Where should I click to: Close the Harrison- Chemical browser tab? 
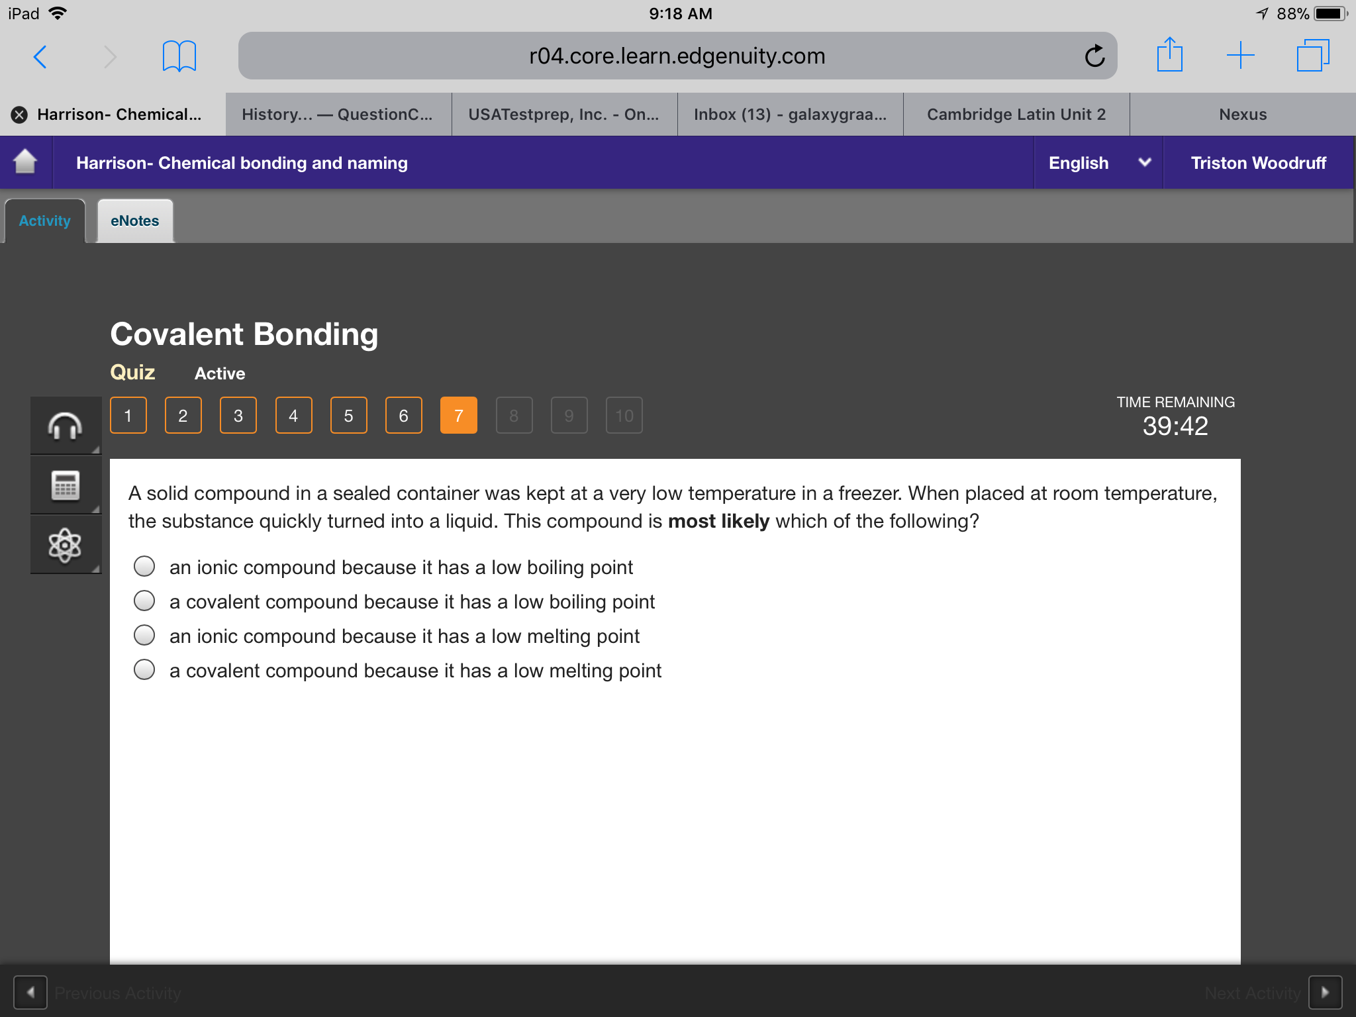pos(19,115)
